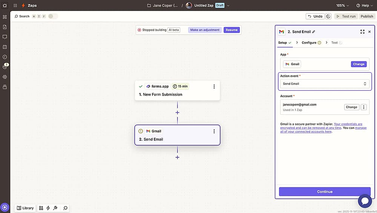Open the four-shapes apps sidebar icon

click(x=5, y=17)
